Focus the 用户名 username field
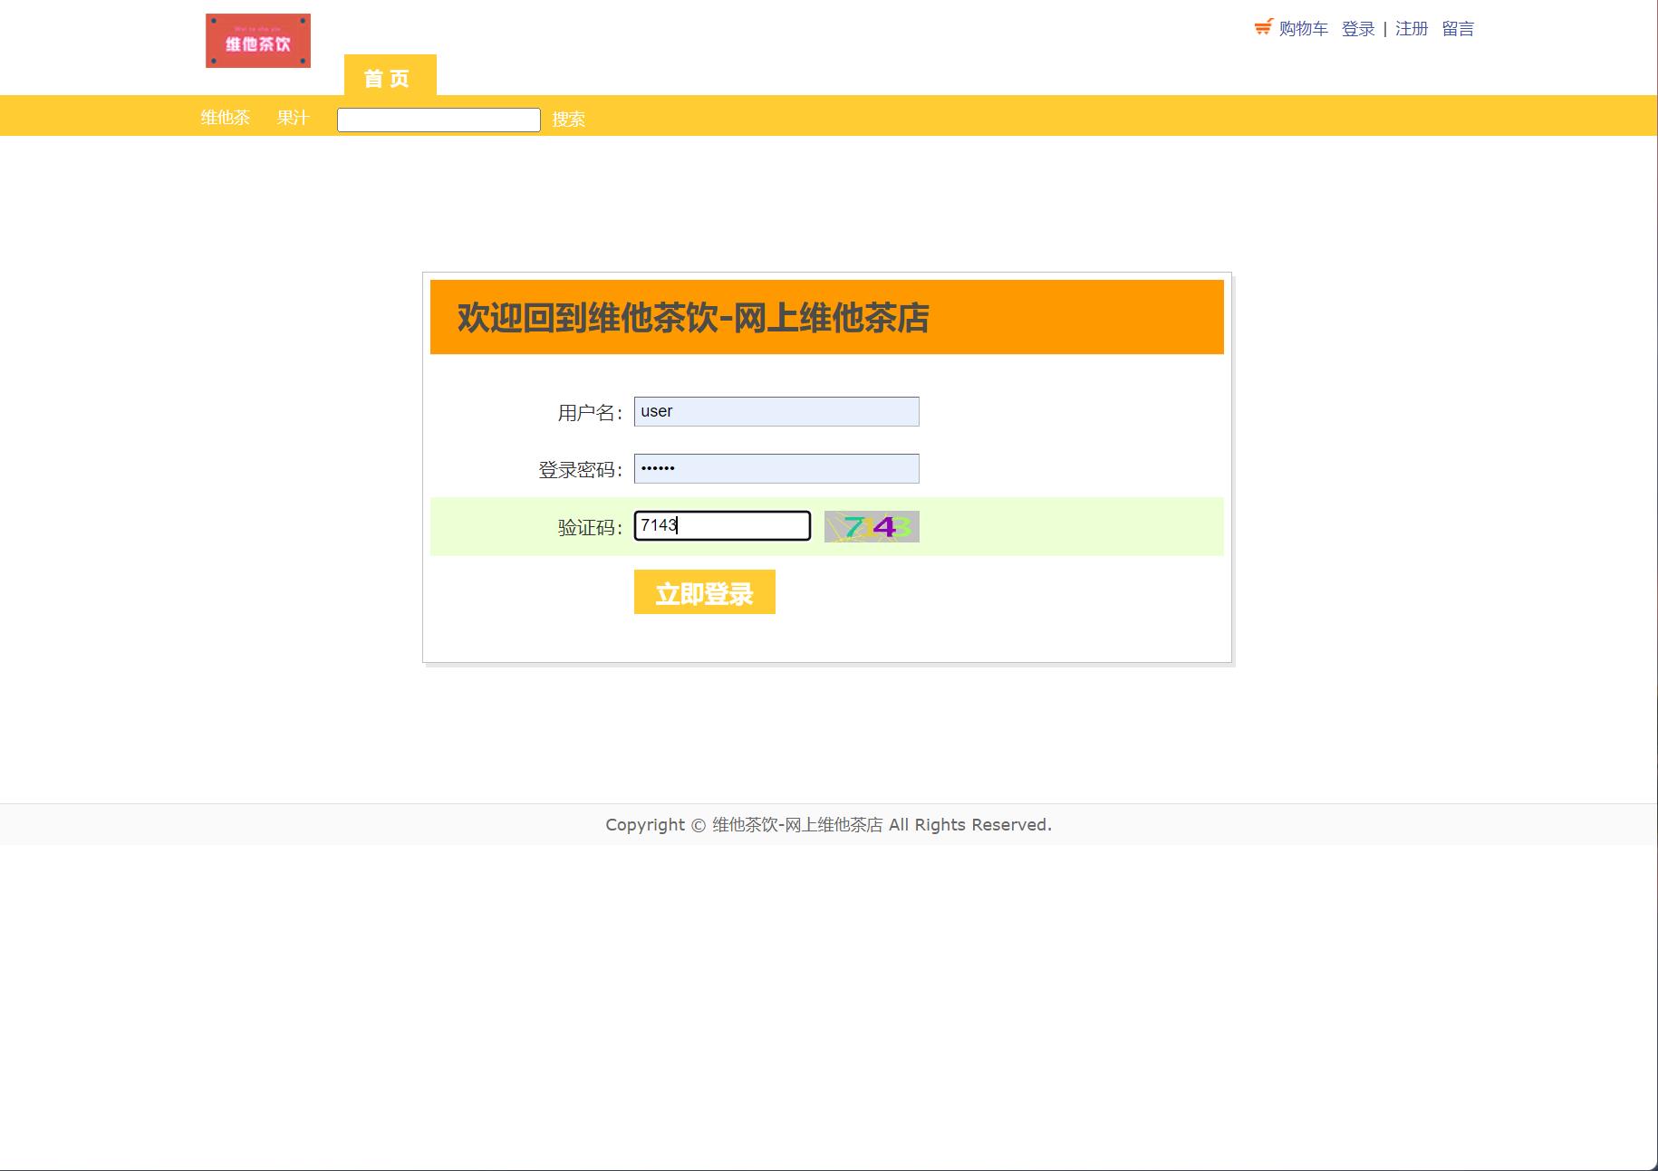Screen dimensions: 1658x1171 [776, 411]
